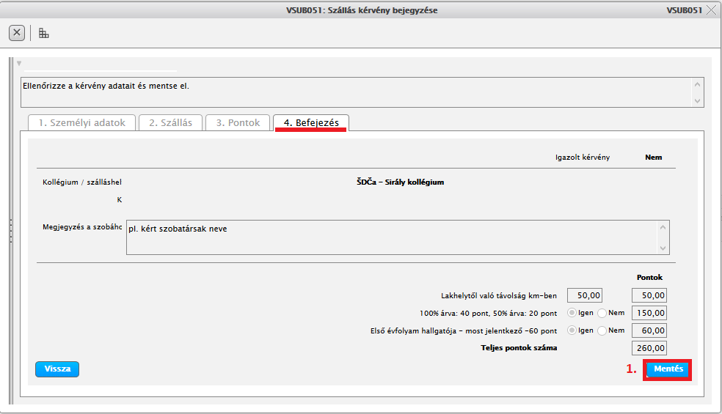Click the distance in km input field
Viewport: 722px width, 414px height.
(x=586, y=295)
